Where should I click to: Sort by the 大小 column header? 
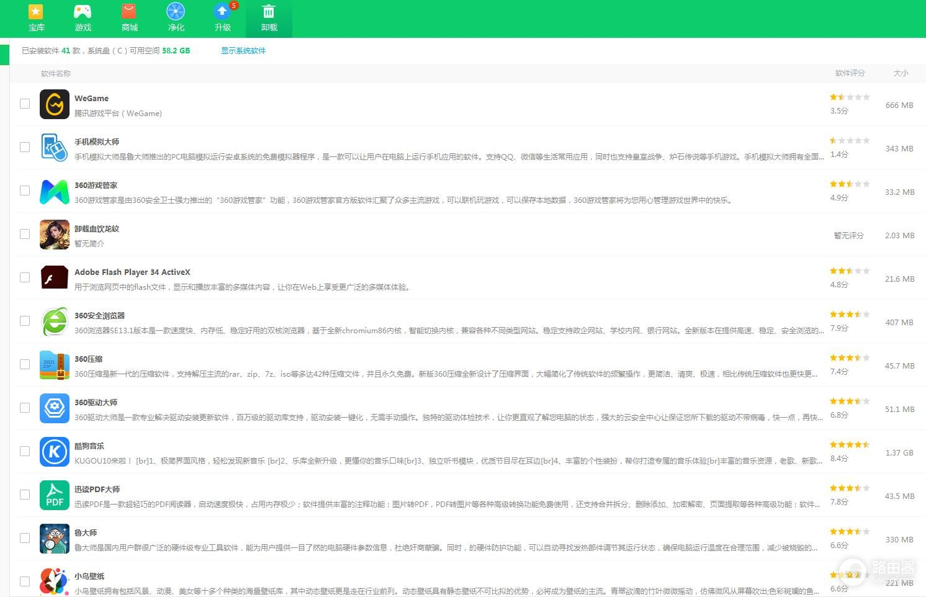[x=901, y=73]
